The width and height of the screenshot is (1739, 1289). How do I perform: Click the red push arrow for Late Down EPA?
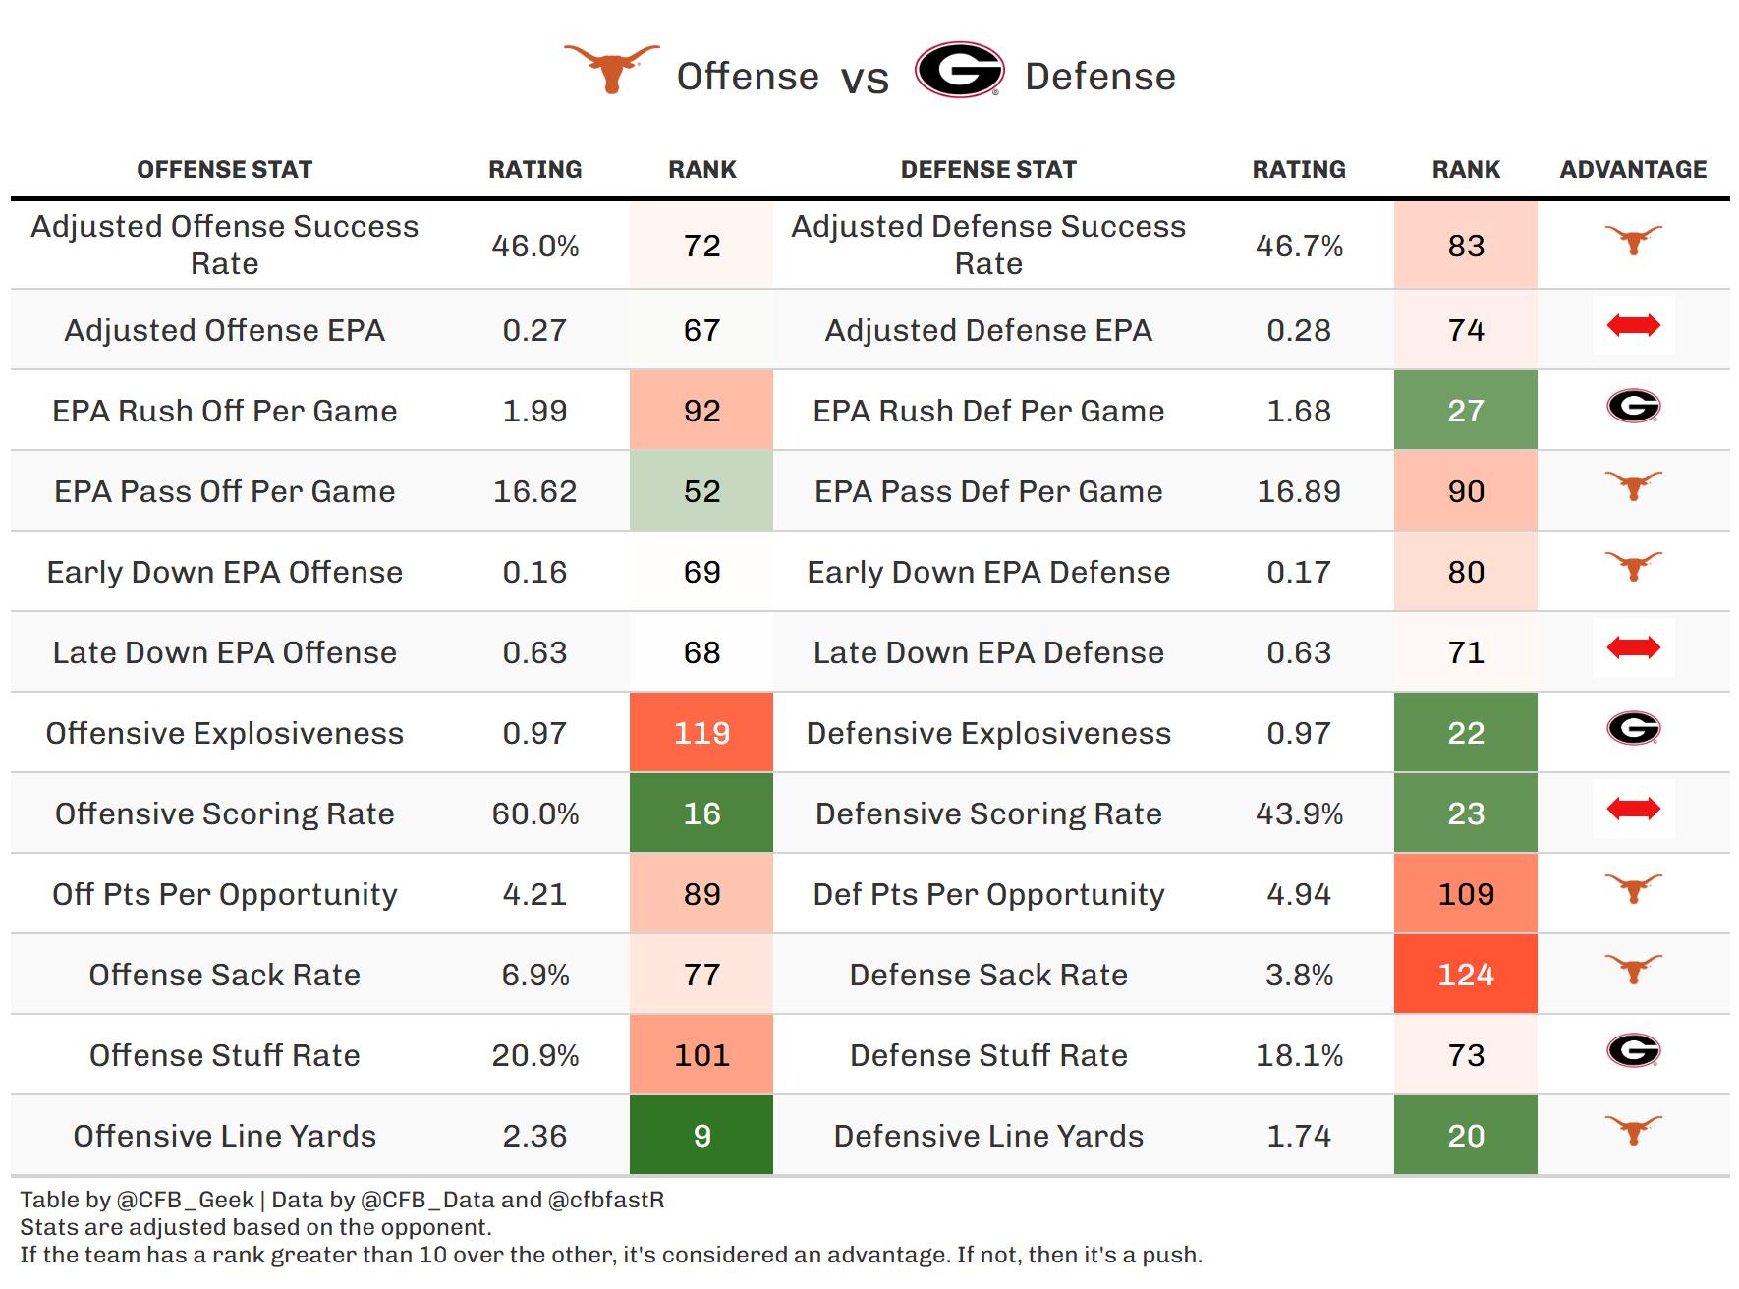[x=1633, y=647]
